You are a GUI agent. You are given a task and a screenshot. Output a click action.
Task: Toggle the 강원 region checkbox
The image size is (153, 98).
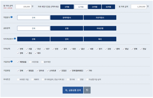point(106,49)
